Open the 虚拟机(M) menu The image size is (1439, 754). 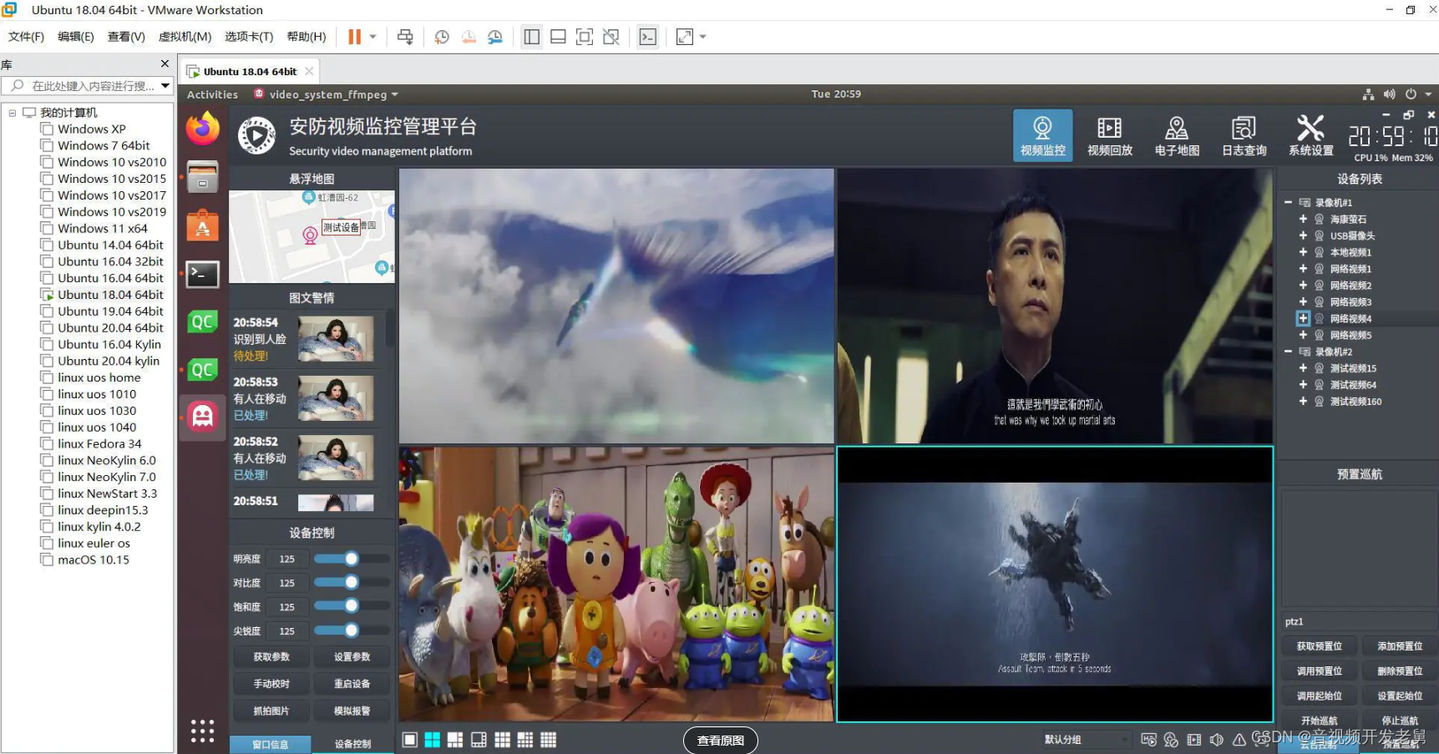(x=185, y=36)
